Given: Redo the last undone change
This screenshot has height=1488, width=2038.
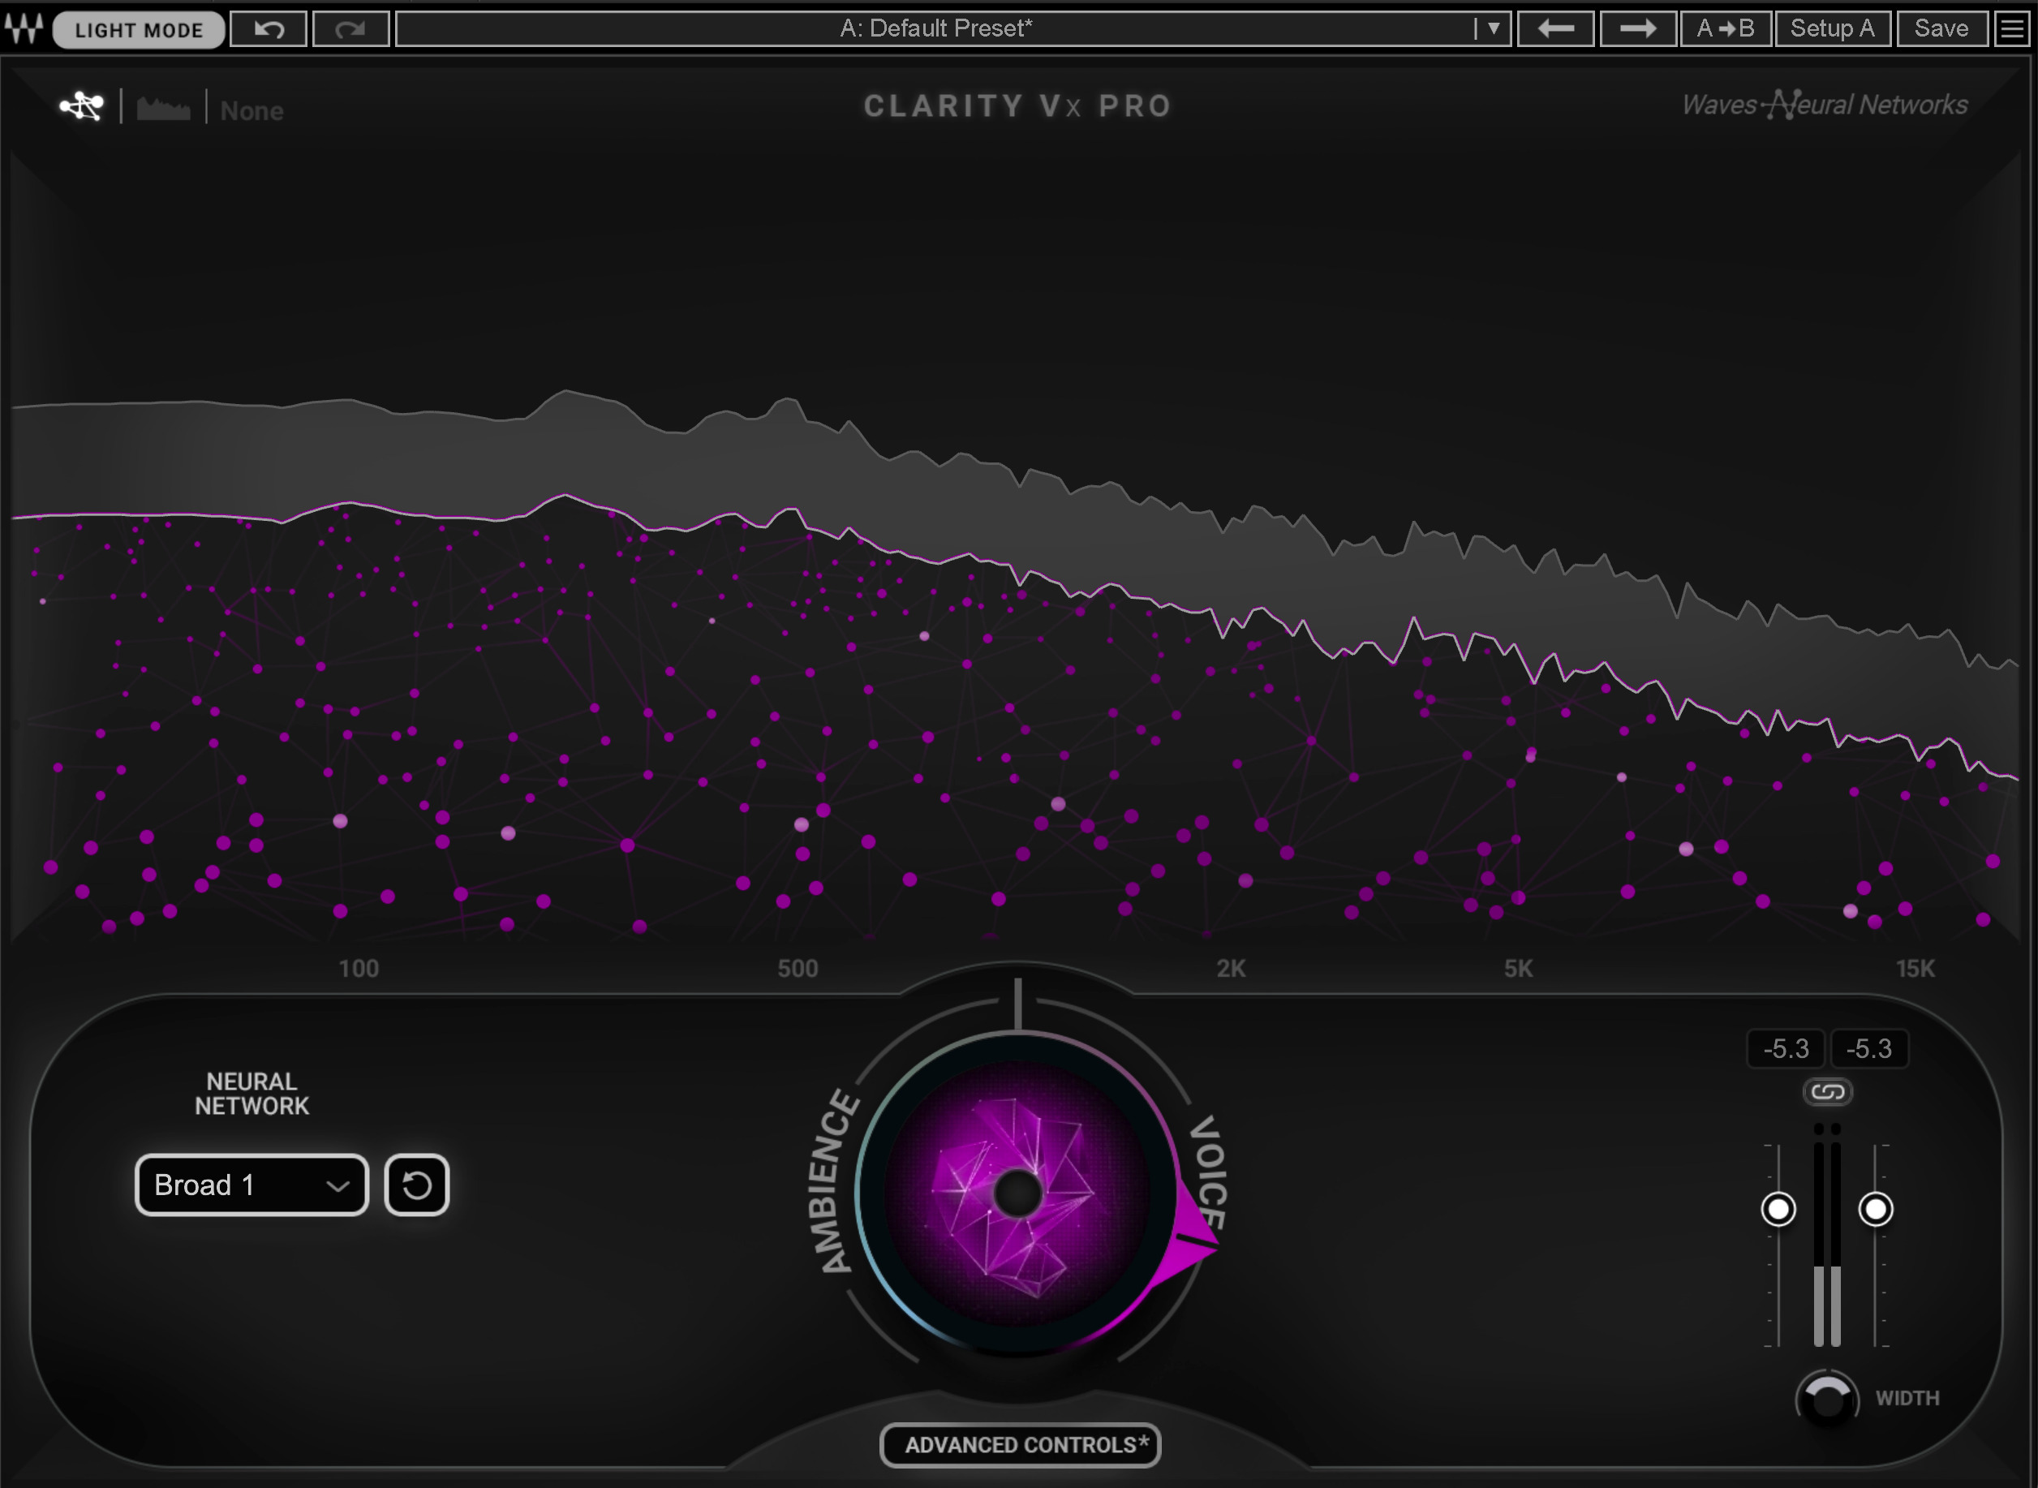Looking at the screenshot, I should pyautogui.click(x=350, y=29).
